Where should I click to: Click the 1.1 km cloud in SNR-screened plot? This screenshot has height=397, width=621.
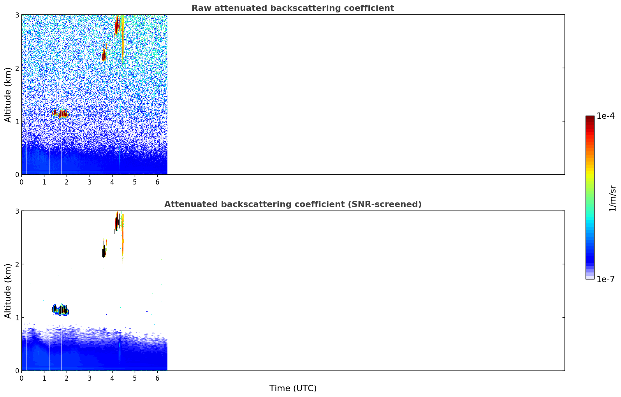(61, 310)
